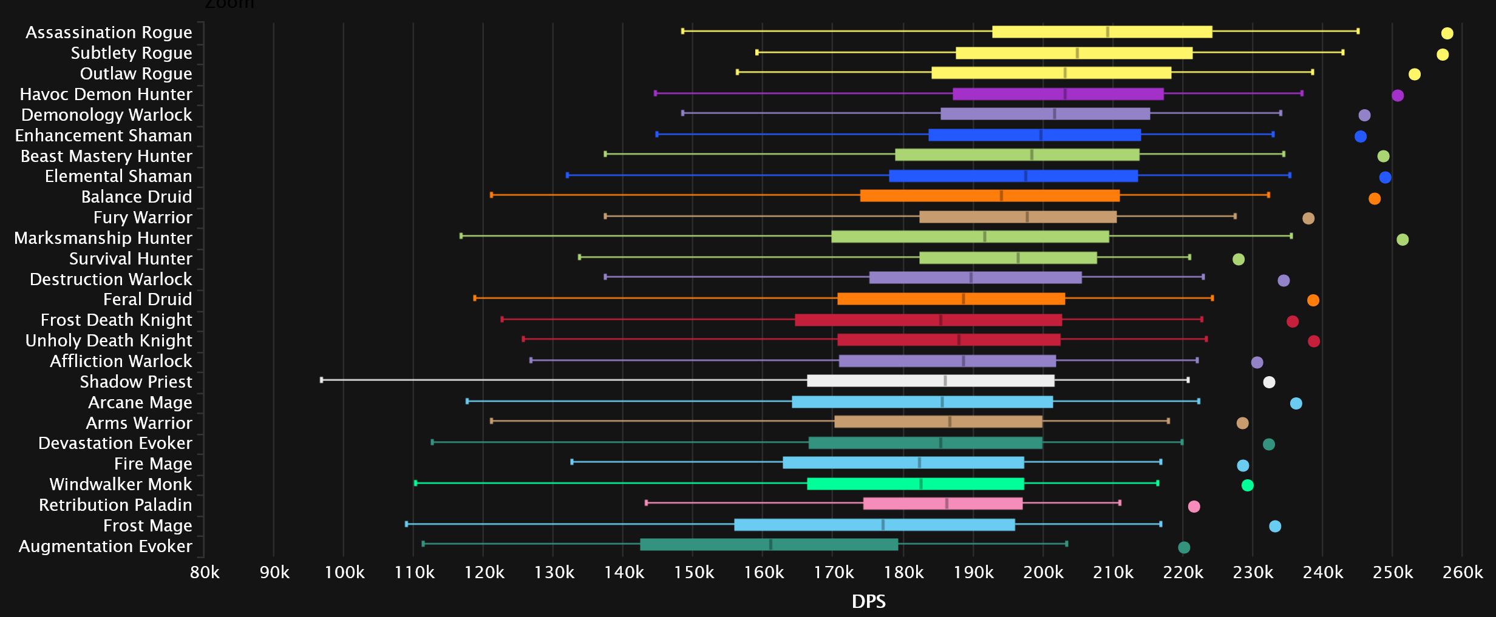Select the Enhancement Shaman label
The height and width of the screenshot is (617, 1496).
(103, 135)
